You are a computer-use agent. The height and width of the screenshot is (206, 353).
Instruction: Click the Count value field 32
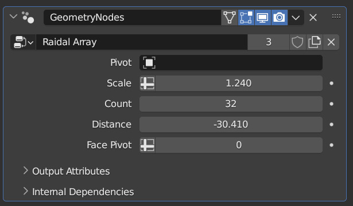(231, 104)
